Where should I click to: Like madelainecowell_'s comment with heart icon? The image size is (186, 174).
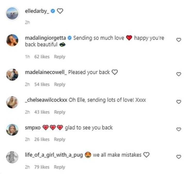178,74
